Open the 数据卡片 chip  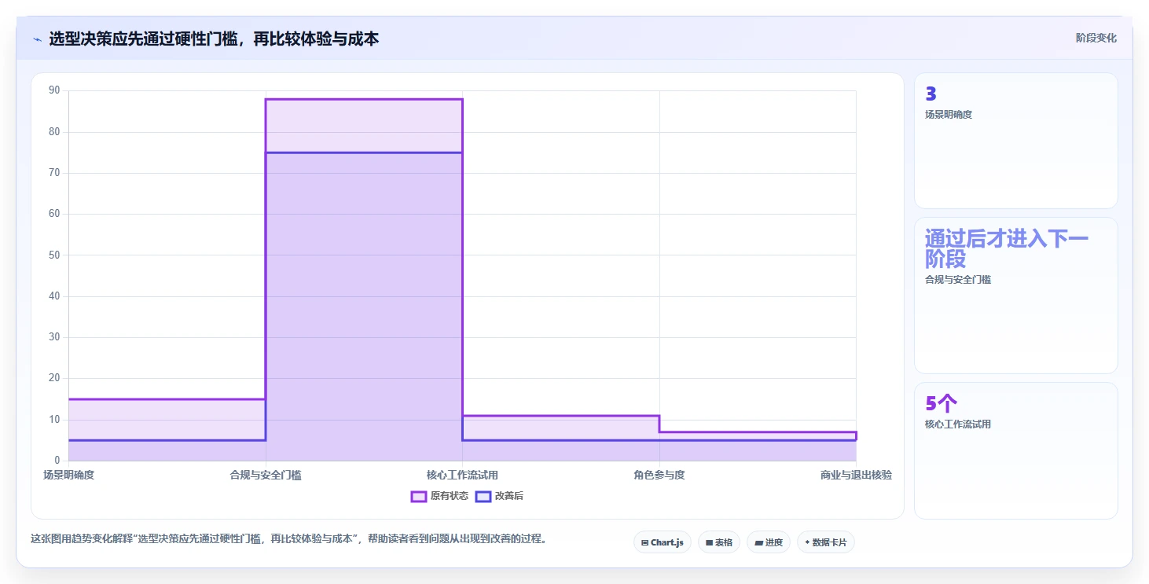click(825, 542)
